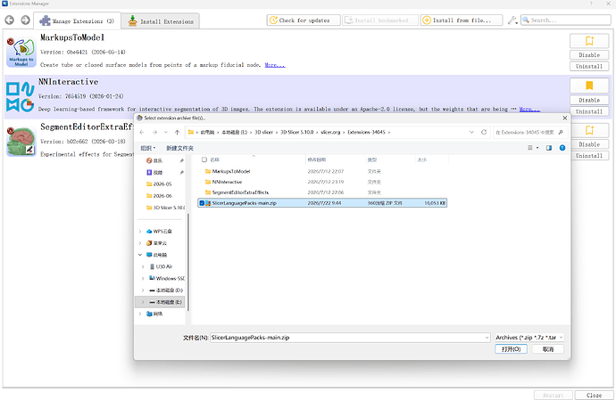Switch to Install Extensions tab
The height and width of the screenshot is (400, 616).
point(161,21)
